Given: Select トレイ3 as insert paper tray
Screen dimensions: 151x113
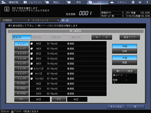Looking at the screenshot, I should (x=22, y=54).
